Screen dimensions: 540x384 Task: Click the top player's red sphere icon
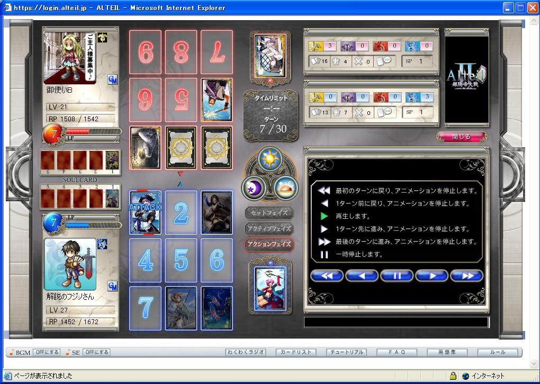380,46
